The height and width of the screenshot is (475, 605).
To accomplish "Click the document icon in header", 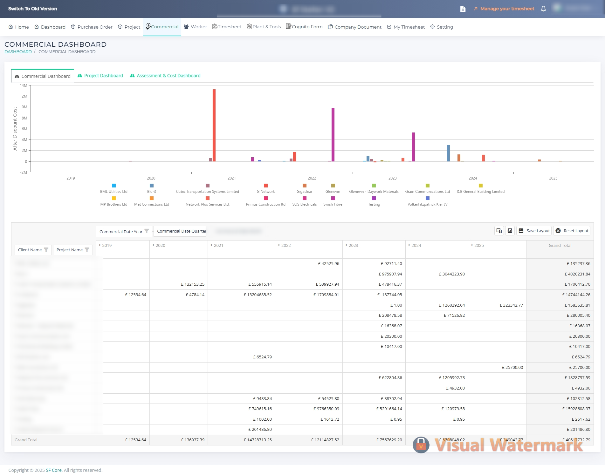I will pos(463,9).
